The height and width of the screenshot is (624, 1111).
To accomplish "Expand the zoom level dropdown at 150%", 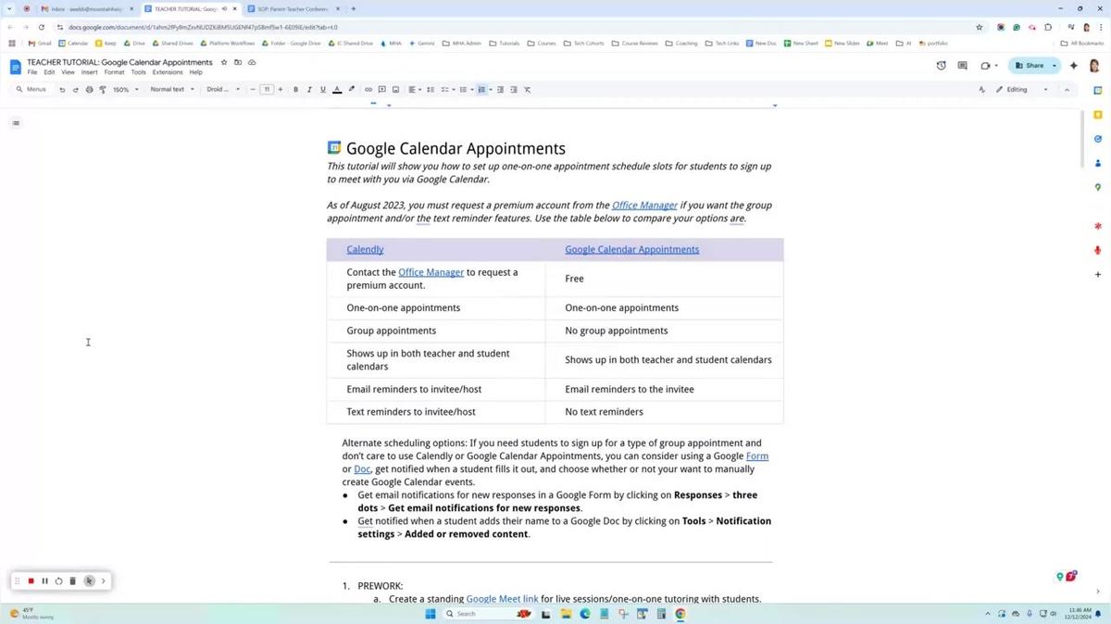I will pyautogui.click(x=125, y=89).
